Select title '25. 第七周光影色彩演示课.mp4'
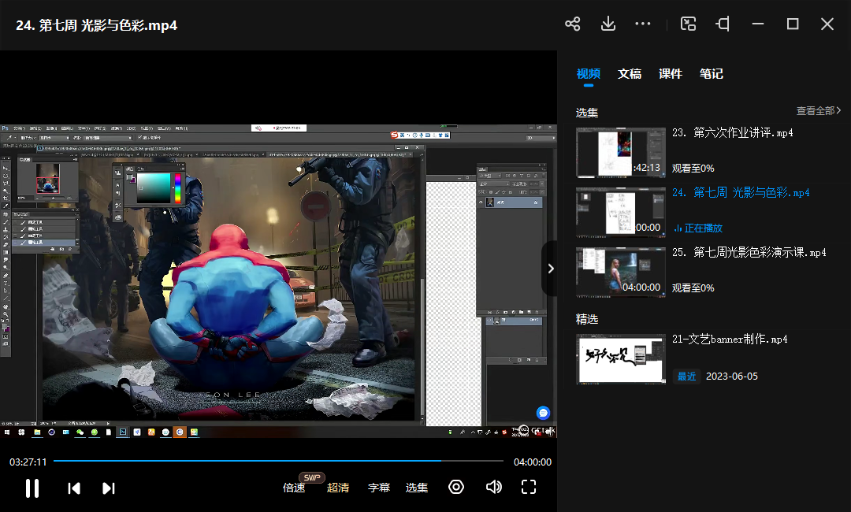 point(749,252)
